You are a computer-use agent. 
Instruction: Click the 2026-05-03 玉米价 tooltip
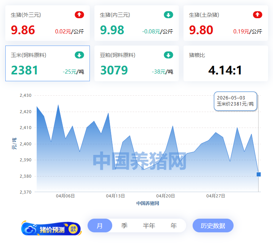(x=235, y=101)
